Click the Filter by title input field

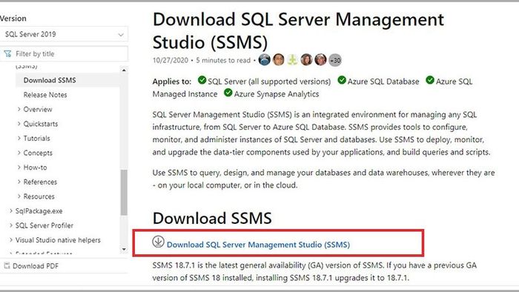click(64, 53)
